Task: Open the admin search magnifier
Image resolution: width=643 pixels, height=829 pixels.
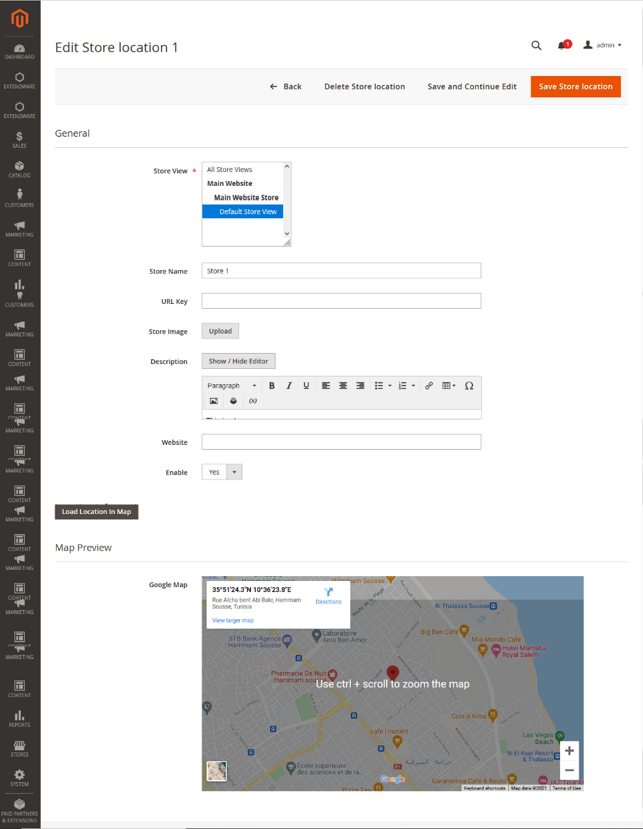Action: [x=536, y=46]
